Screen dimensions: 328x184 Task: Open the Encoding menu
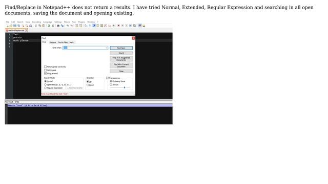tap(36, 22)
